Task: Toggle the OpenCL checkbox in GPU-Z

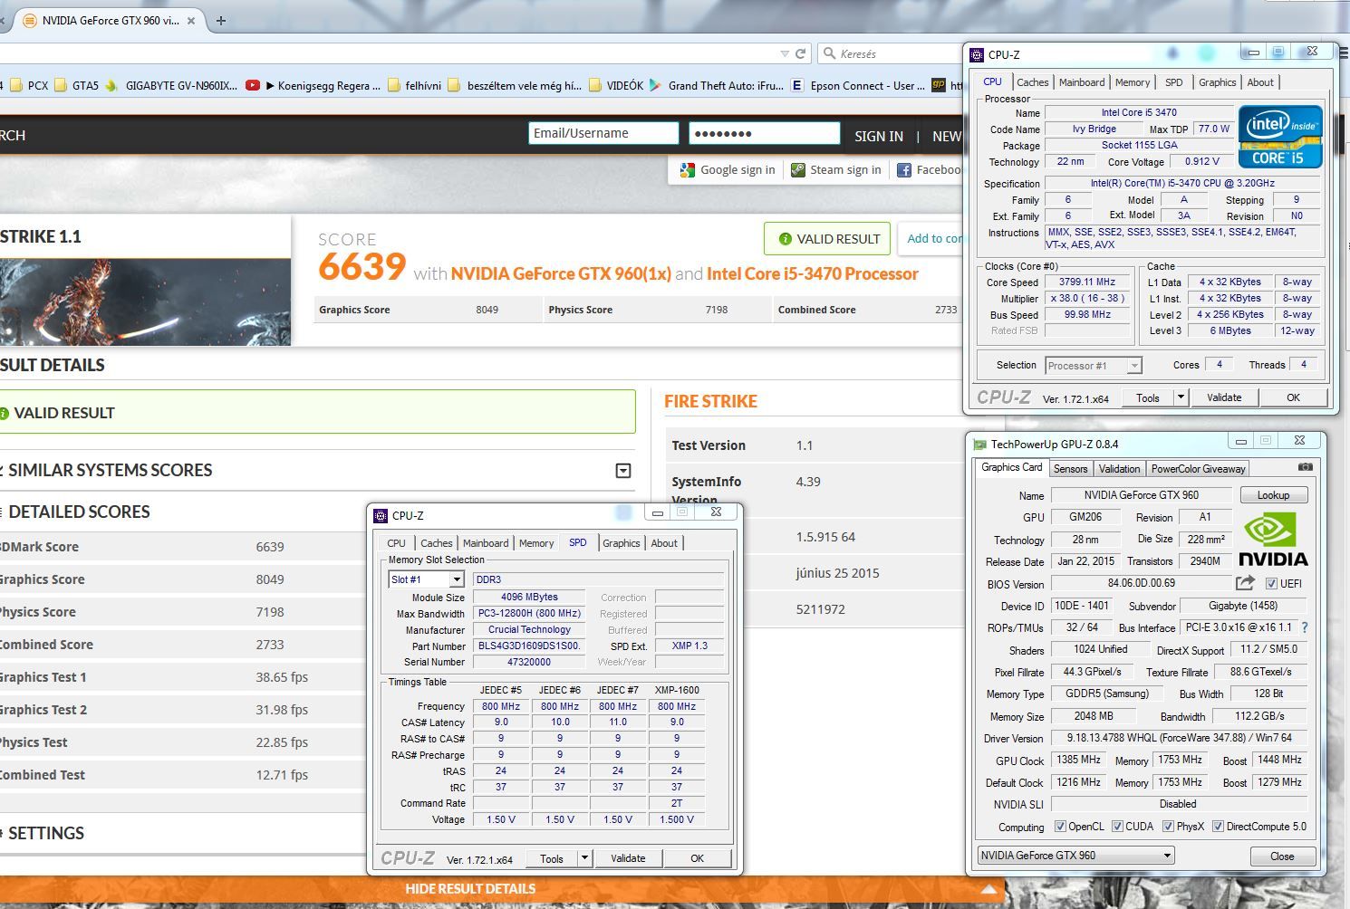Action: 1060,827
